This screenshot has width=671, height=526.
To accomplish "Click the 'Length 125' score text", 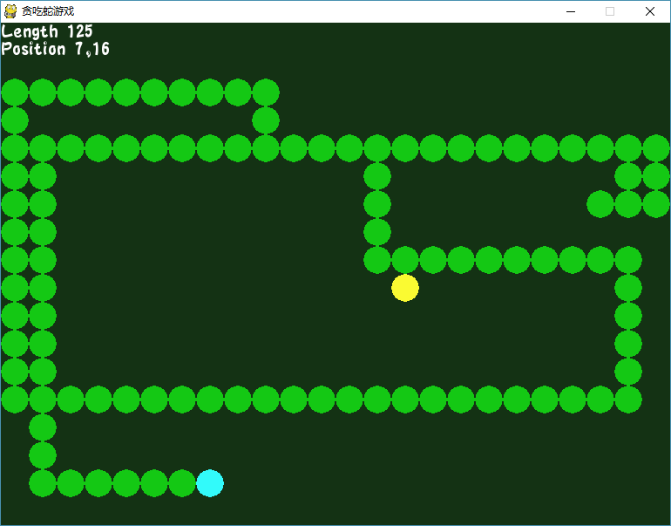I will pyautogui.click(x=47, y=31).
